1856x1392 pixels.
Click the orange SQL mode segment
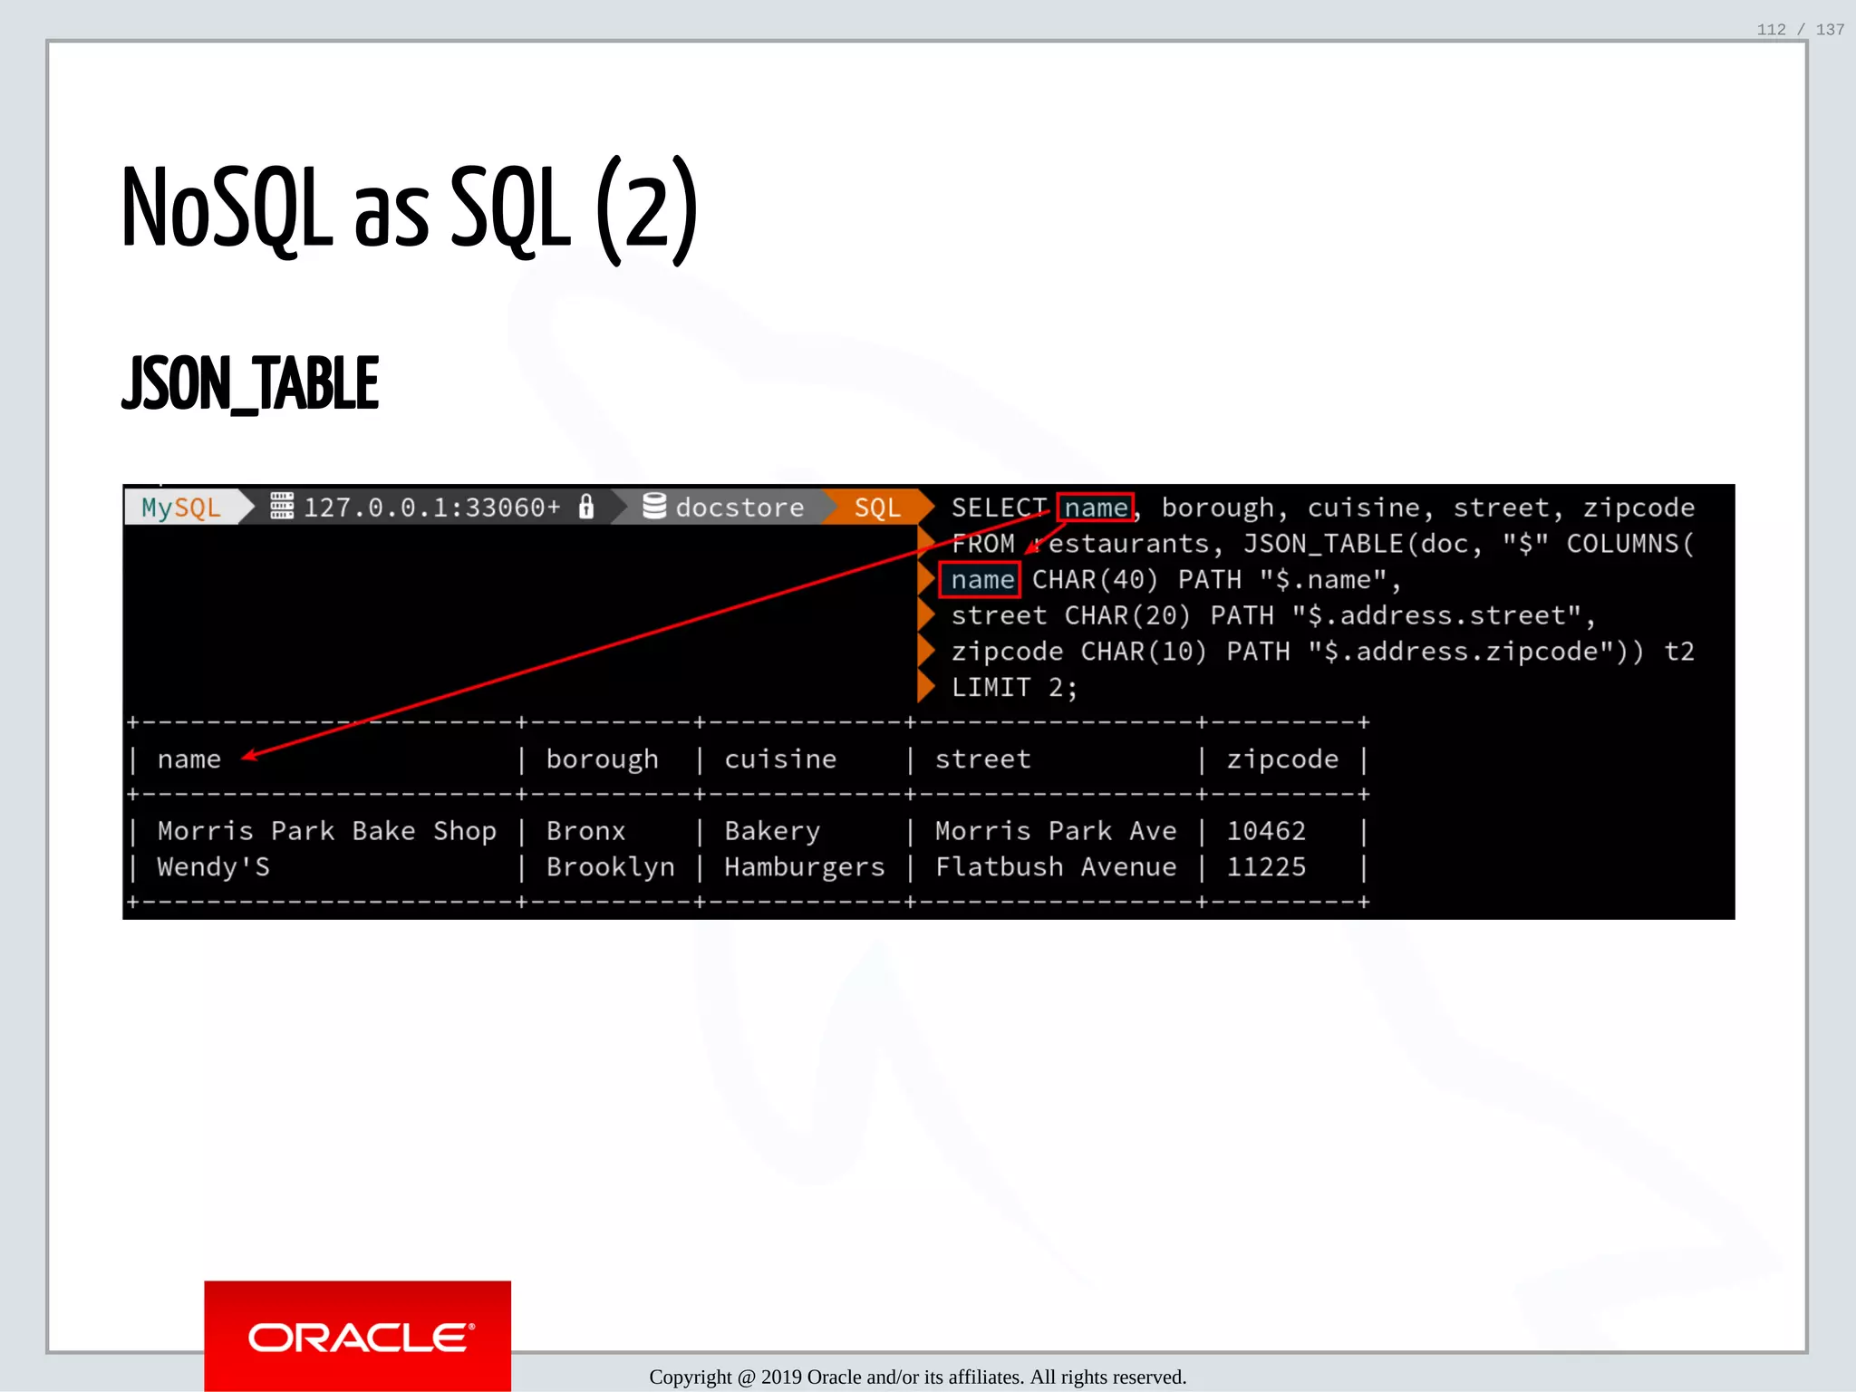click(x=877, y=507)
